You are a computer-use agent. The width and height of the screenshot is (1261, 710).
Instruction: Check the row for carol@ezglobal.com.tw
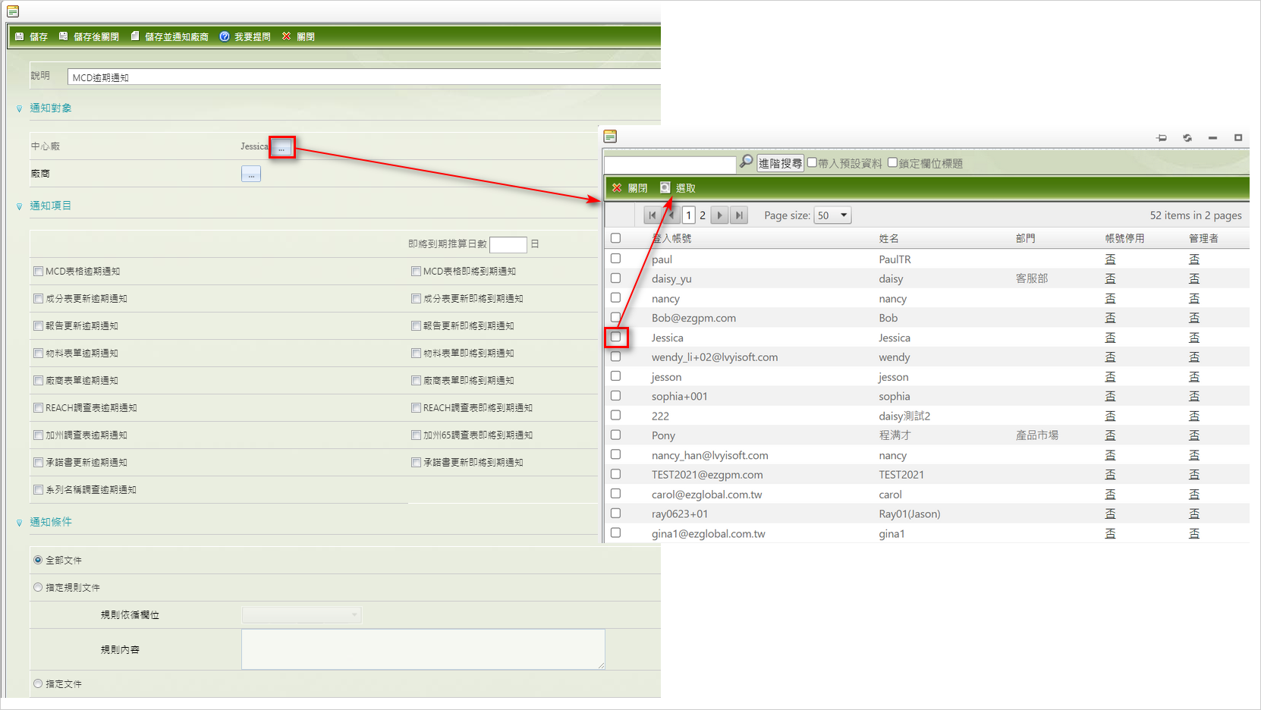pyautogui.click(x=615, y=494)
